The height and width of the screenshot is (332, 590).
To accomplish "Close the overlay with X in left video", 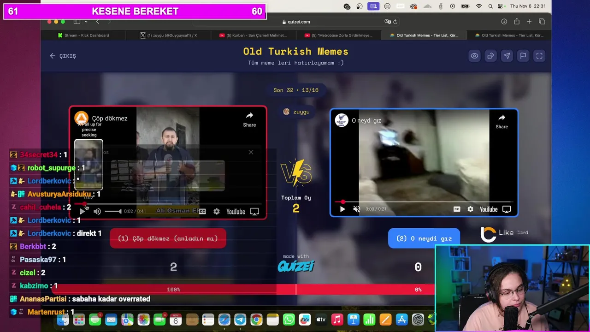I will [x=251, y=152].
